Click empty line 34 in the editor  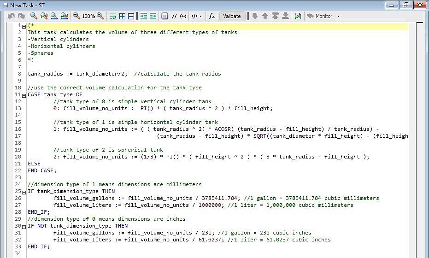pyautogui.click(x=217, y=253)
